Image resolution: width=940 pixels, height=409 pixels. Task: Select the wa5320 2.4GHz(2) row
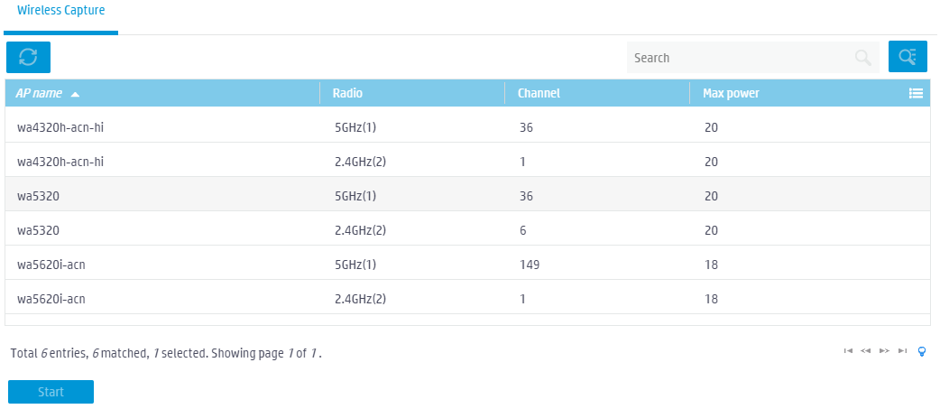tap(467, 230)
